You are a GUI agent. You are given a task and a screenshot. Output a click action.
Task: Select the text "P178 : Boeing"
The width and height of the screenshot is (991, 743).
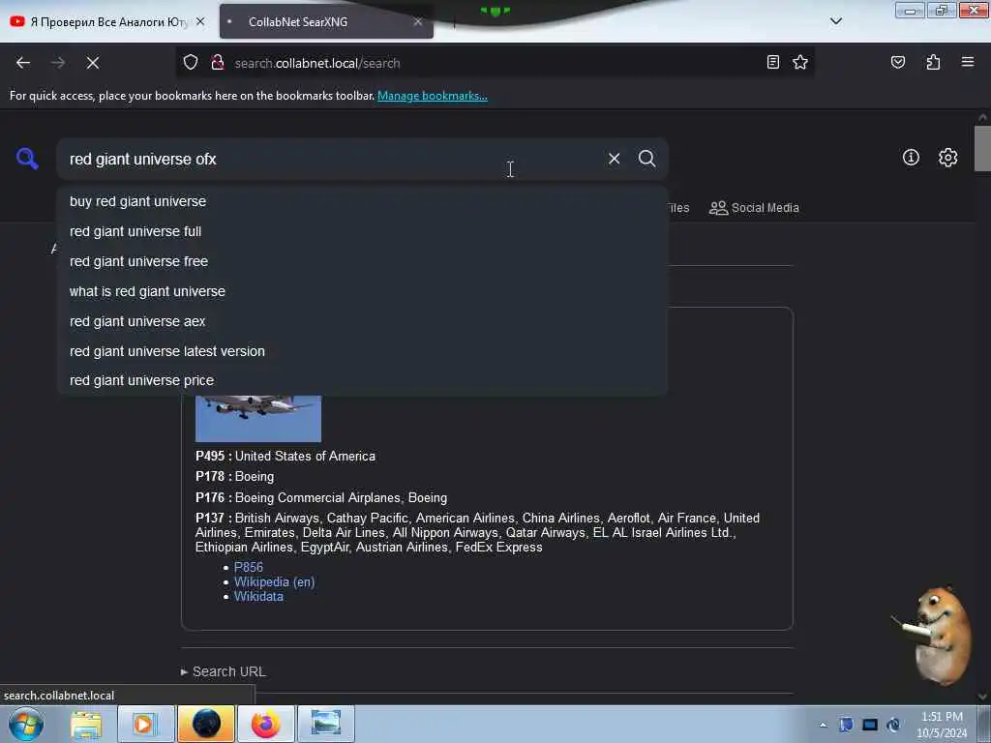click(234, 476)
